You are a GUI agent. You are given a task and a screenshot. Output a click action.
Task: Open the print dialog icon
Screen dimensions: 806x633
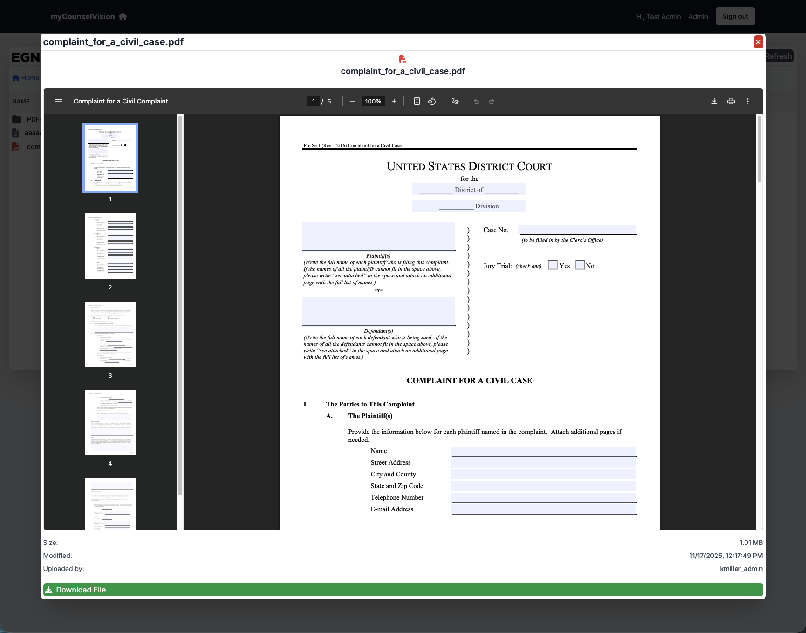[x=731, y=101]
